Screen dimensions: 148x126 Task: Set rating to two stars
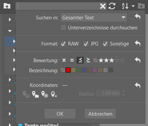pyautogui.click(x=106, y=60)
